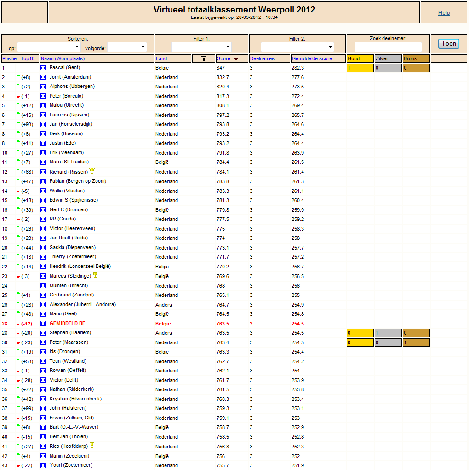Click Stephan (Haarlem)'s silver medal cell

(388, 333)
